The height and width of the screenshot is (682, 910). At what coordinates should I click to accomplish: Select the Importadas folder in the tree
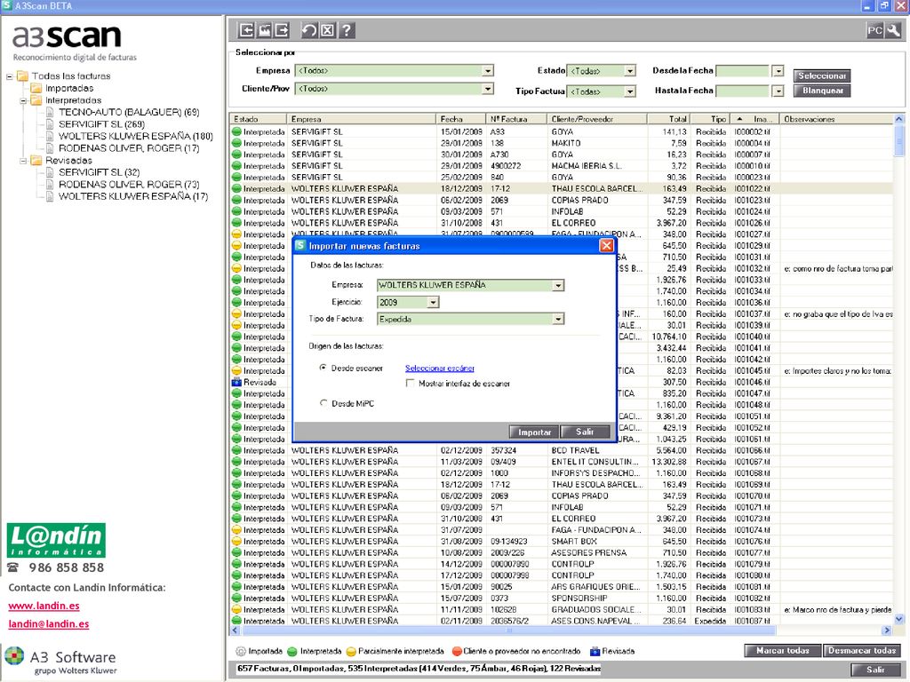click(x=69, y=88)
